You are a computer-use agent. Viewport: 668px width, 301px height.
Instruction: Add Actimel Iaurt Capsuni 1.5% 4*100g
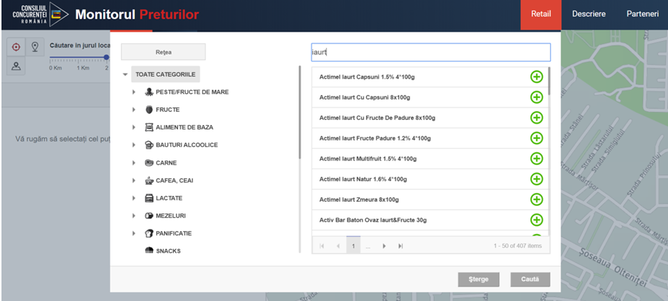coord(536,77)
